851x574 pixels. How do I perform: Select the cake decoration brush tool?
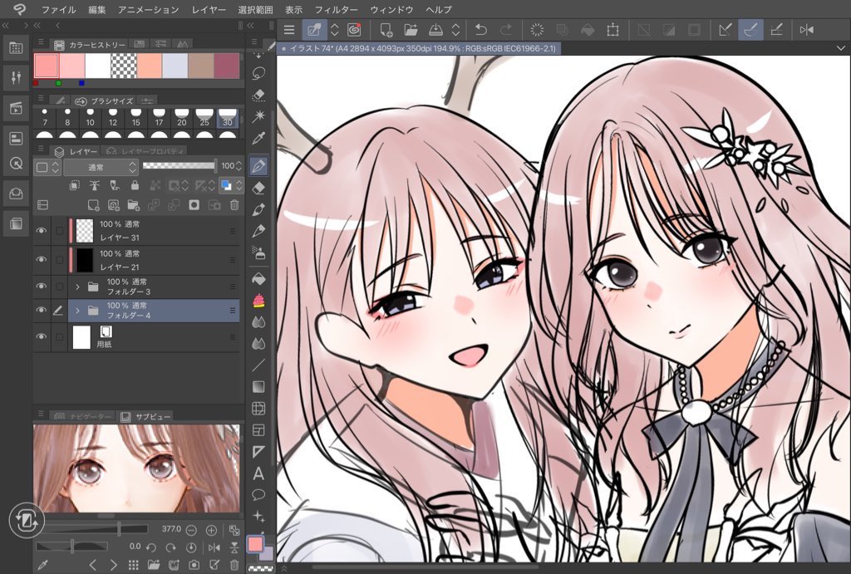pyautogui.click(x=258, y=300)
